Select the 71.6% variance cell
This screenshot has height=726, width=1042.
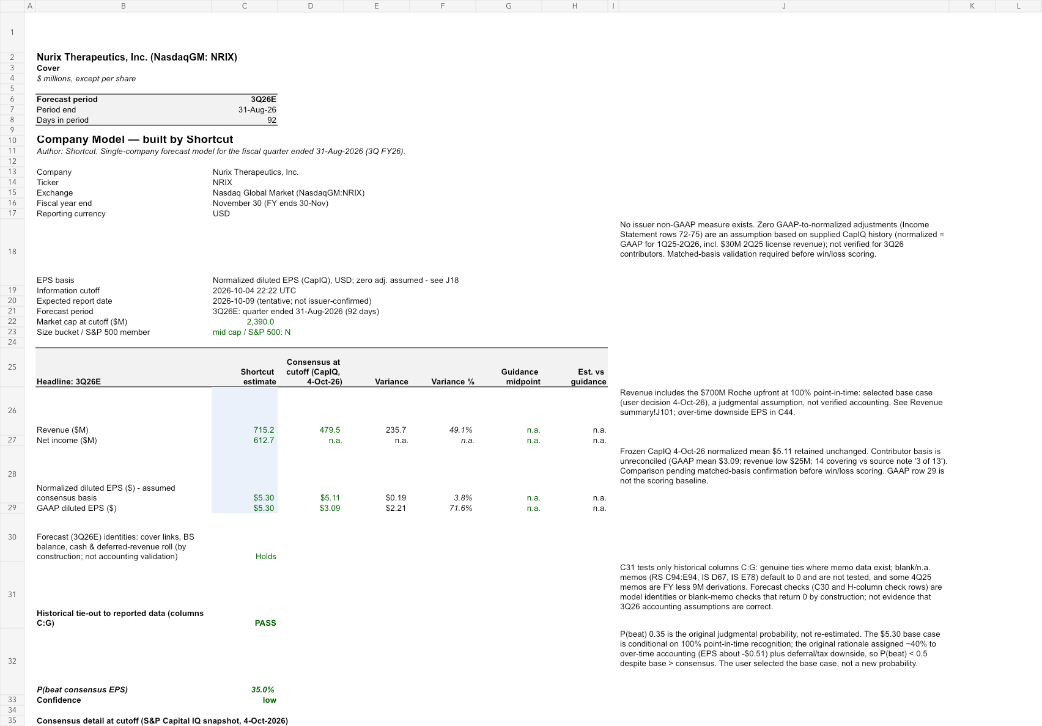click(460, 508)
